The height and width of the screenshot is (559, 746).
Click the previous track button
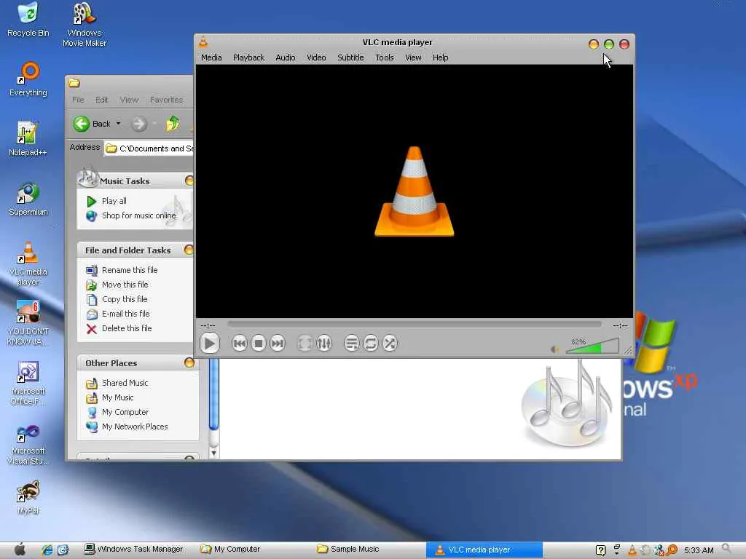click(239, 344)
